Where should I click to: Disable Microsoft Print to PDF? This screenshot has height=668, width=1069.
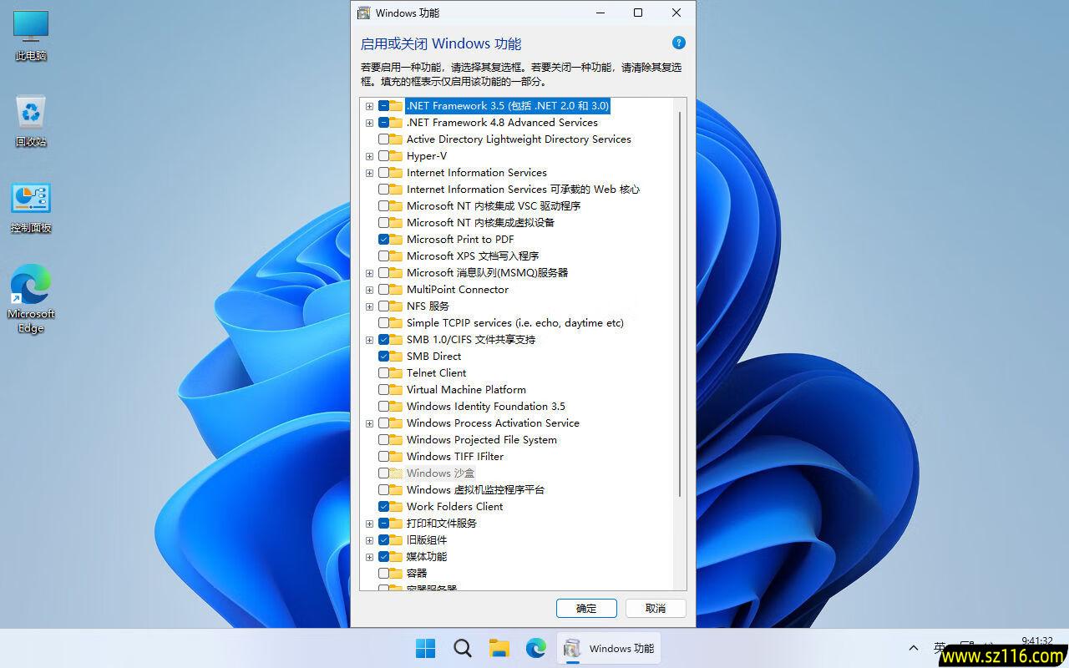[383, 239]
